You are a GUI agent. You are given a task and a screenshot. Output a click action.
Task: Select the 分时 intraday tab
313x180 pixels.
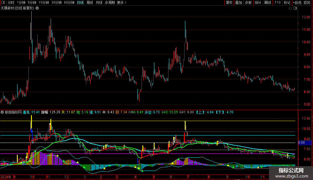pos(11,2)
